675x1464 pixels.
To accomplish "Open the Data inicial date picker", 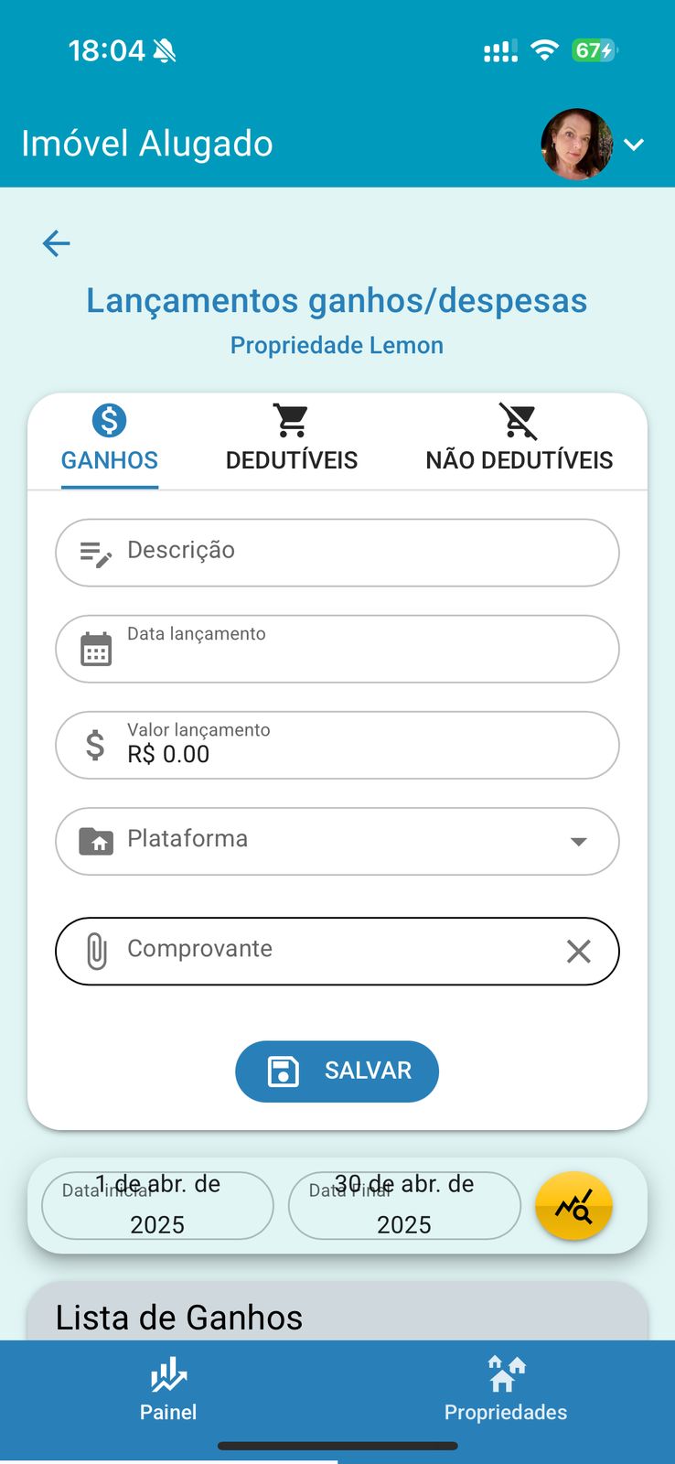I will pos(157,1206).
